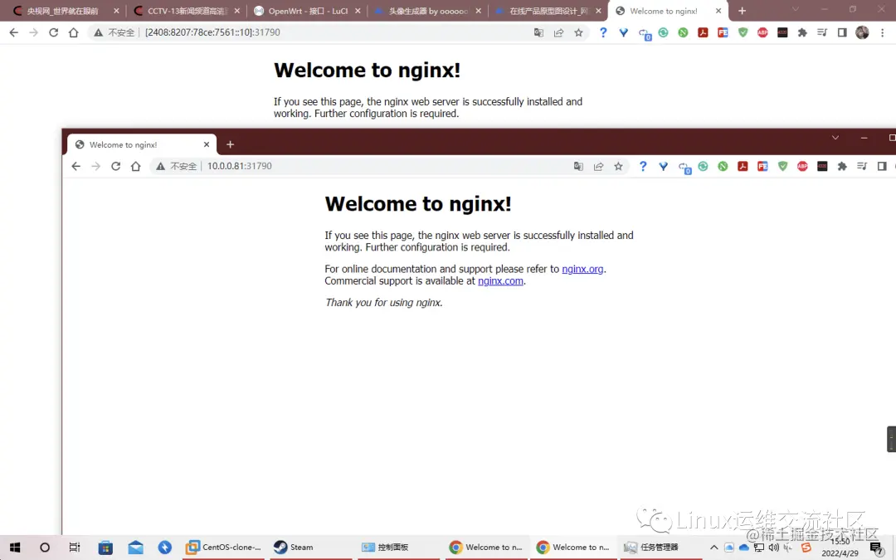This screenshot has height=560, width=896.
Task: Open the AdBlock Plus extension in the front window
Action: tap(802, 166)
